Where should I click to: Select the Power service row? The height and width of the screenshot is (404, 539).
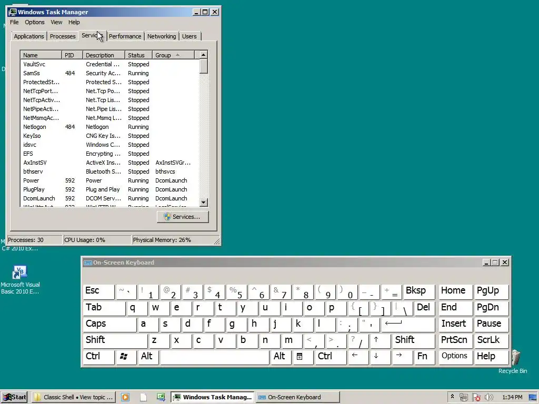point(109,180)
